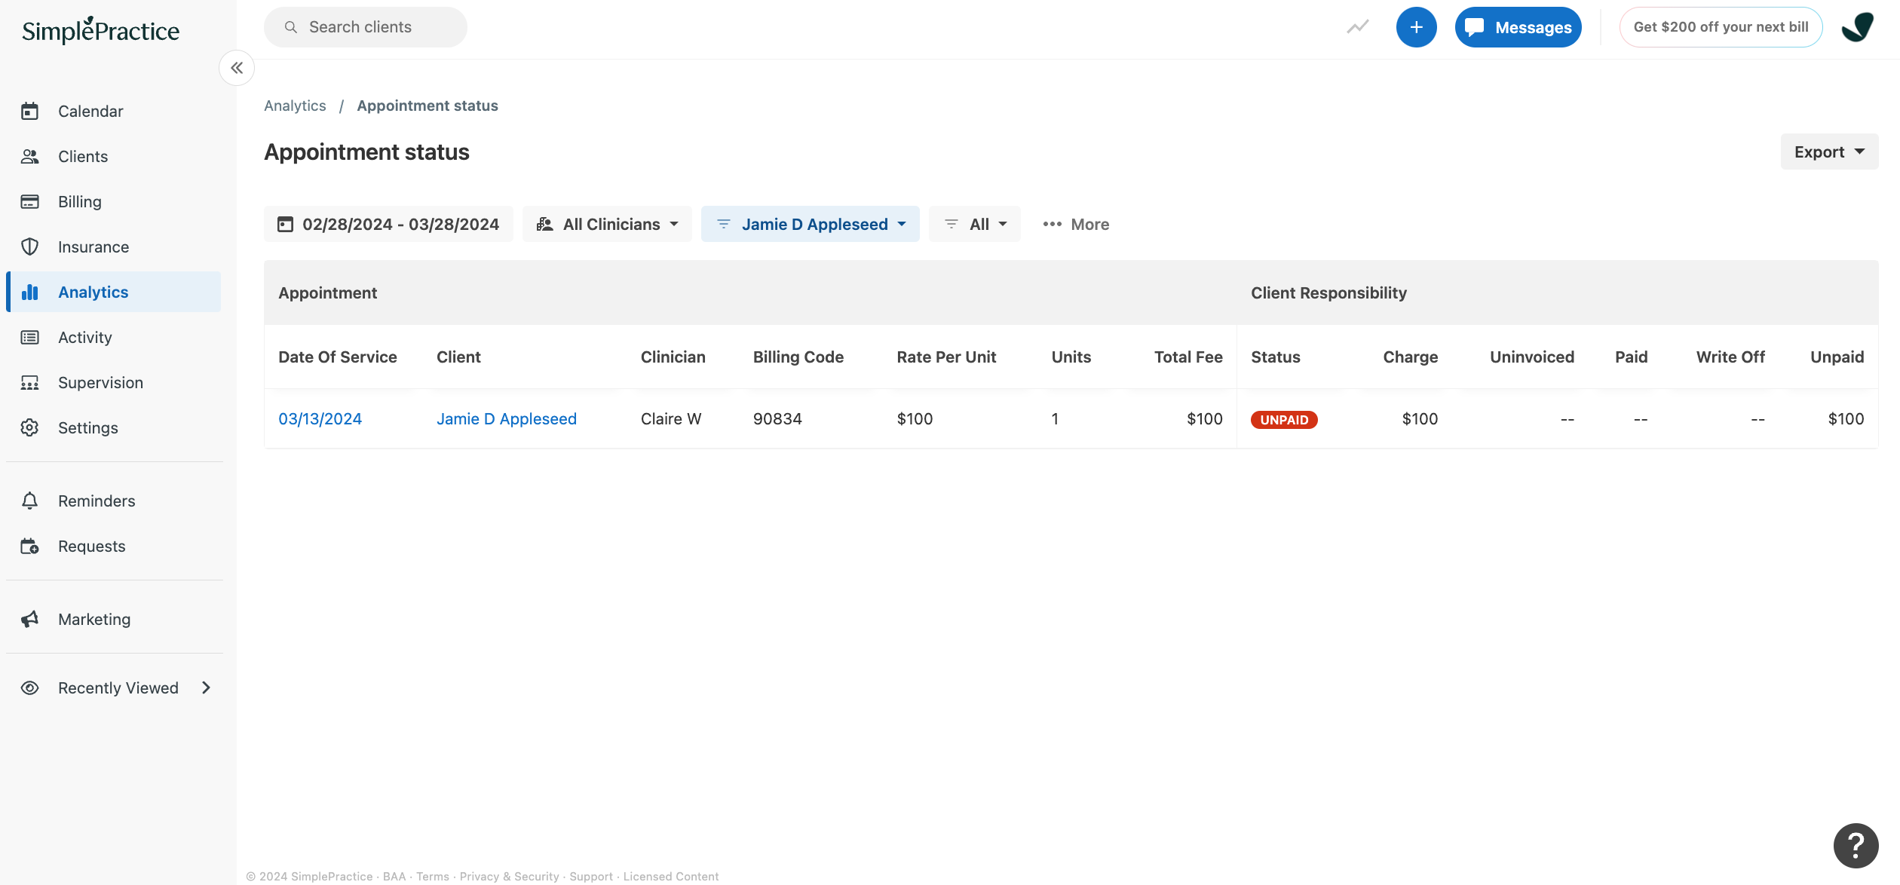1900x885 pixels.
Task: Click the plus icon to create new
Action: (x=1417, y=26)
